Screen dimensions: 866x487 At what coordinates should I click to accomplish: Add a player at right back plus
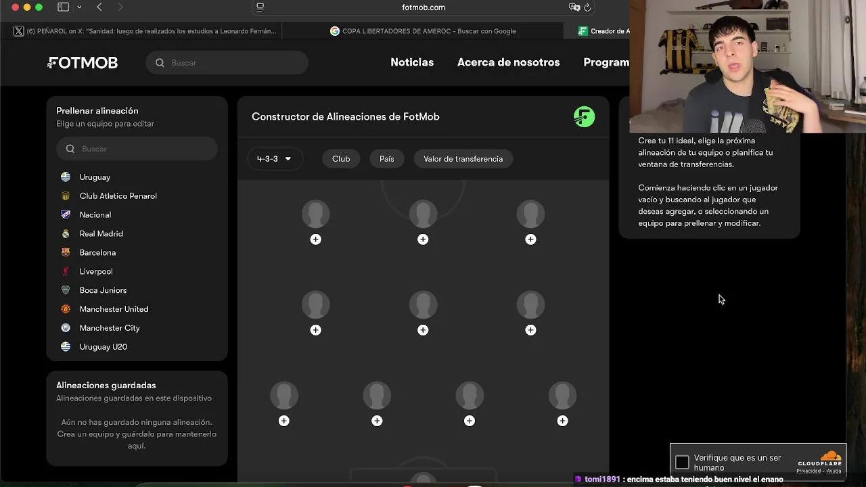(562, 421)
